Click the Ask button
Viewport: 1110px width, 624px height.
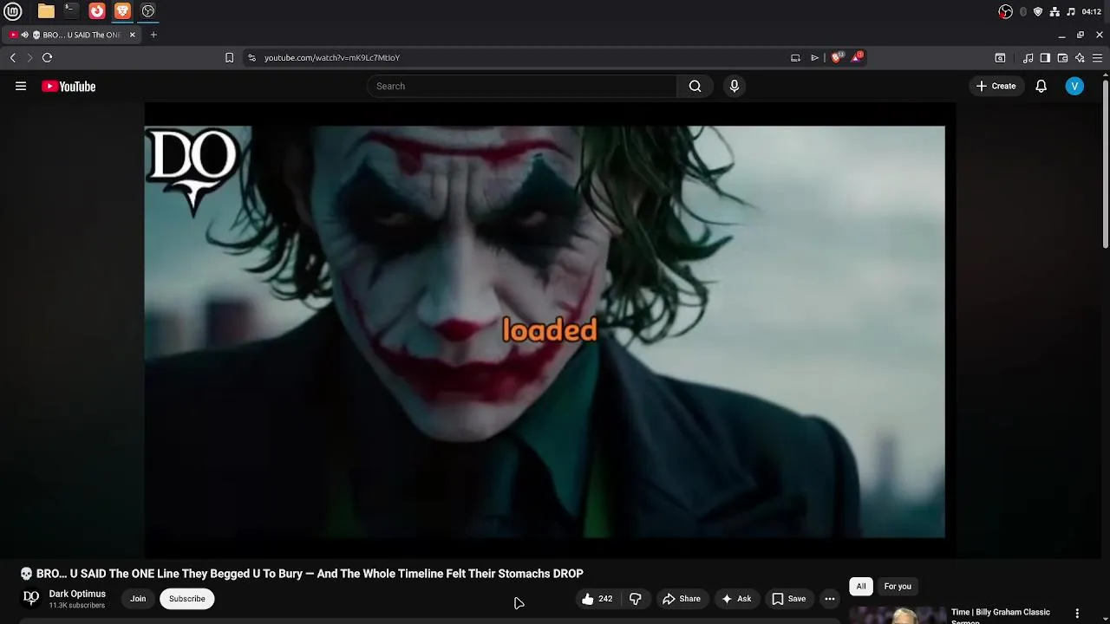click(736, 599)
